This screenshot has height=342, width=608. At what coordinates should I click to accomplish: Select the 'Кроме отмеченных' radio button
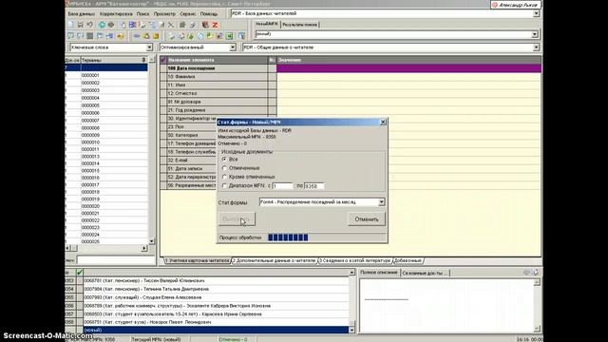(224, 177)
